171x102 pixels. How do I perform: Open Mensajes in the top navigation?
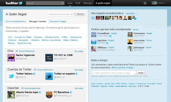tap(88, 3)
